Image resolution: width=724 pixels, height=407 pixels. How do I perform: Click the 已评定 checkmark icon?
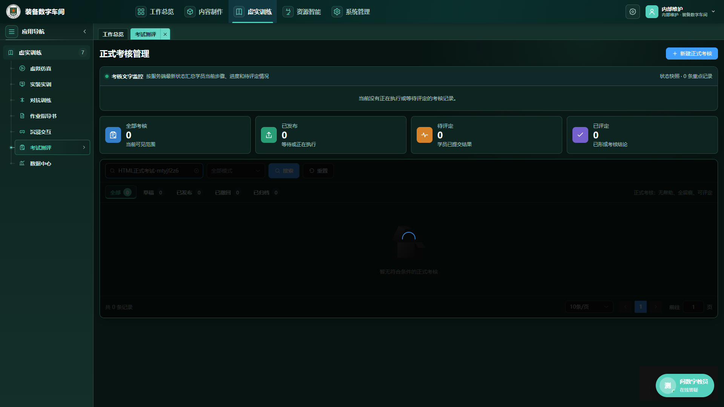(580, 135)
